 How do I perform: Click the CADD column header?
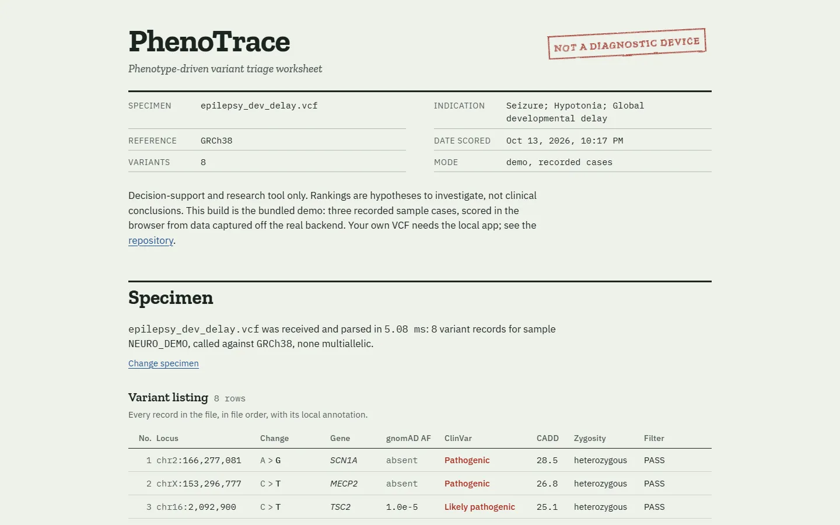(548, 438)
